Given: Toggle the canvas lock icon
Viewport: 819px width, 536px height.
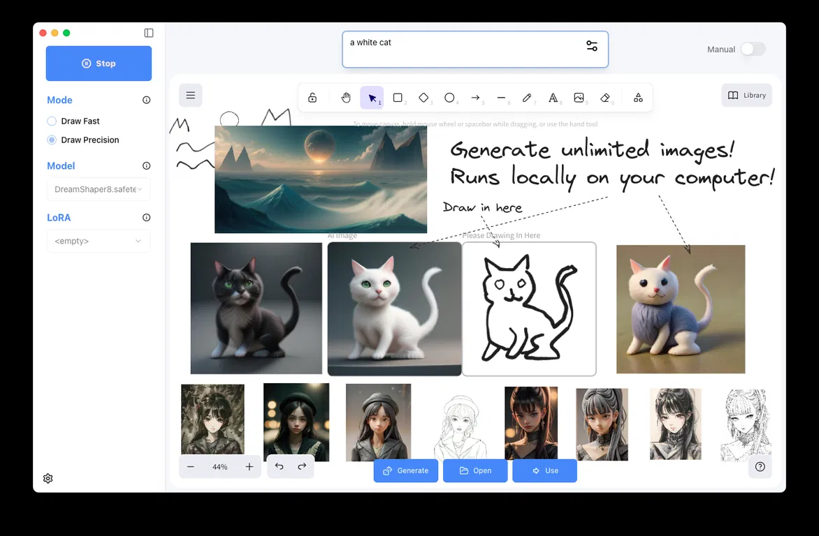Looking at the screenshot, I should (312, 98).
